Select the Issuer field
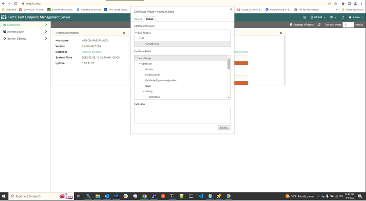Screen dimensions: 366x201 [148, 86]
